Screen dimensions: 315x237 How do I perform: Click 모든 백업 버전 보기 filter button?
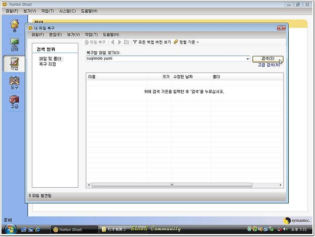(x=152, y=42)
